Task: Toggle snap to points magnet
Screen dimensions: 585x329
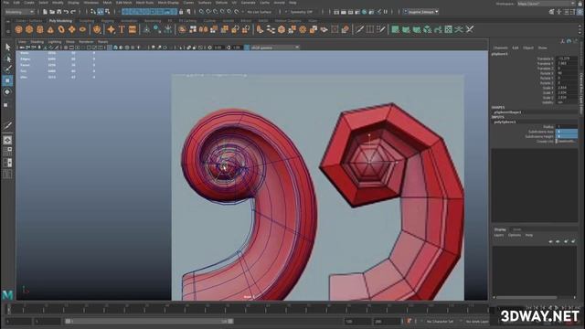Action: 216,12
